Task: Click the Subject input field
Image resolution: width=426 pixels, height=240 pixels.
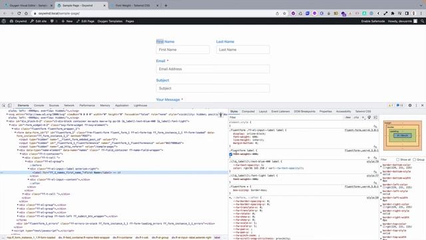Action: coord(213,89)
